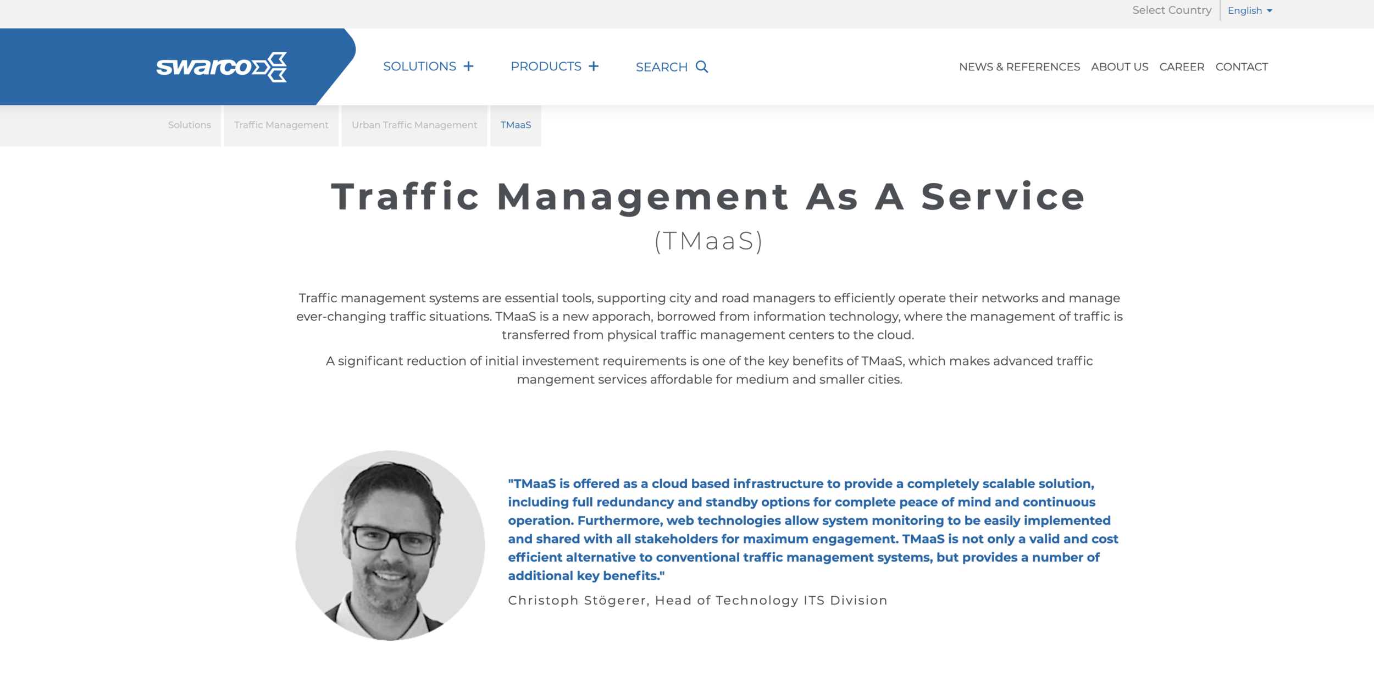Image resolution: width=1374 pixels, height=699 pixels.
Task: Open the Products menu
Action: pos(546,66)
